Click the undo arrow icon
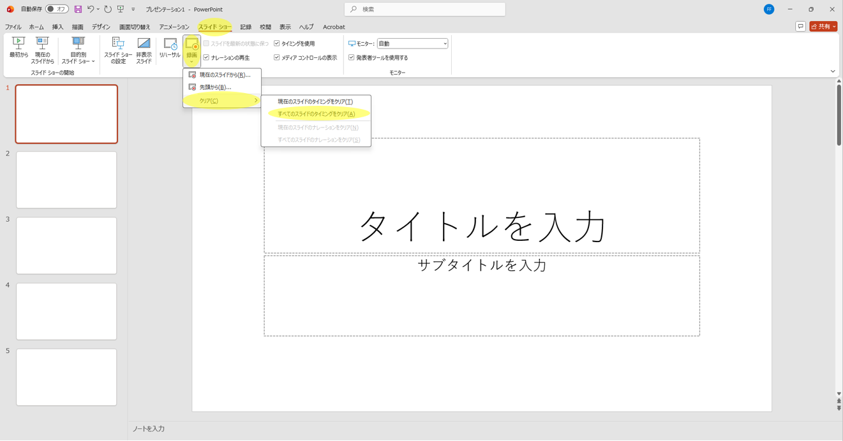 (91, 10)
